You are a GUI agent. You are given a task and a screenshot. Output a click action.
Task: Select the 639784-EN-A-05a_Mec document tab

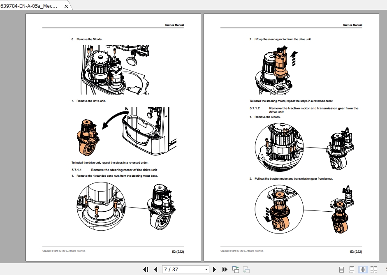pyautogui.click(x=29, y=6)
